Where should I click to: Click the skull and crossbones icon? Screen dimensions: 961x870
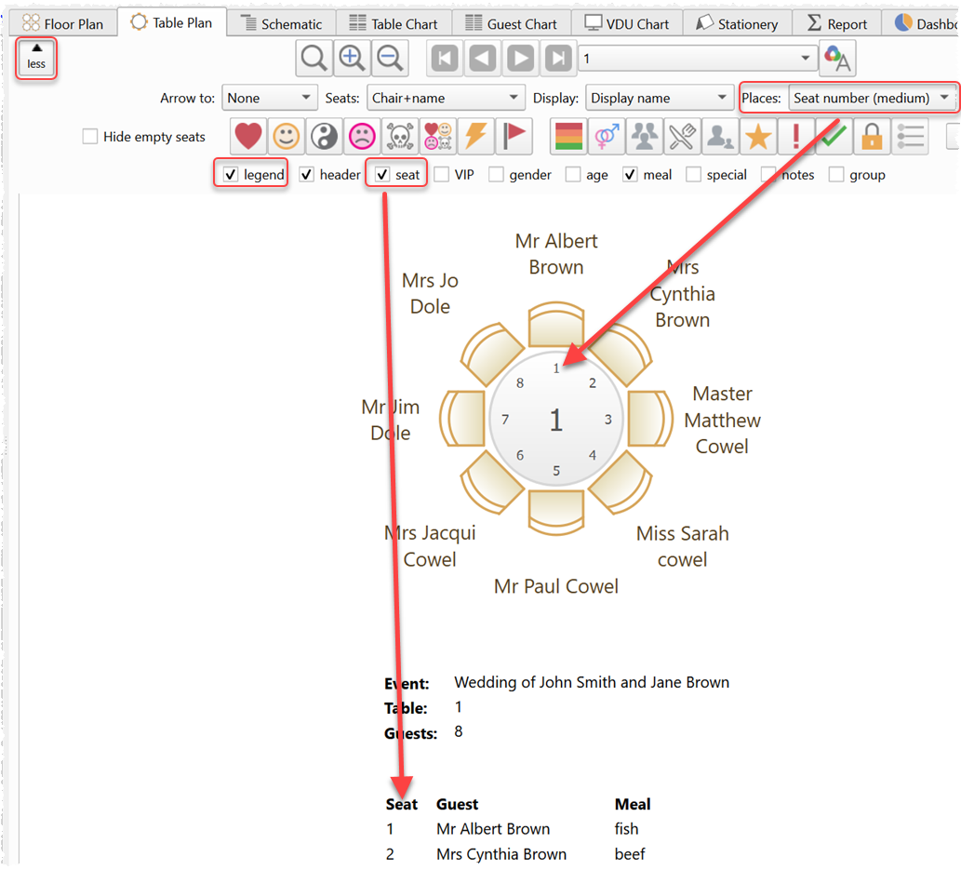point(399,137)
